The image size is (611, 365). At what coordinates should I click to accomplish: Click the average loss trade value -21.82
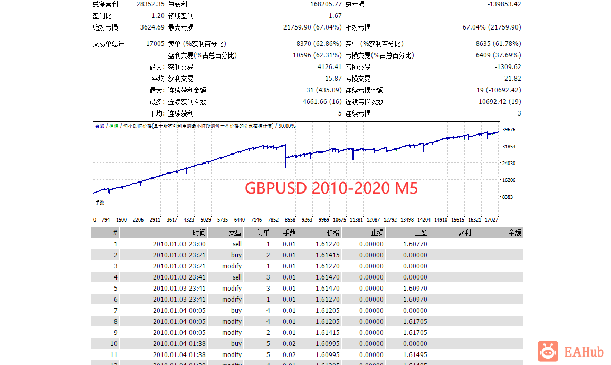512,79
